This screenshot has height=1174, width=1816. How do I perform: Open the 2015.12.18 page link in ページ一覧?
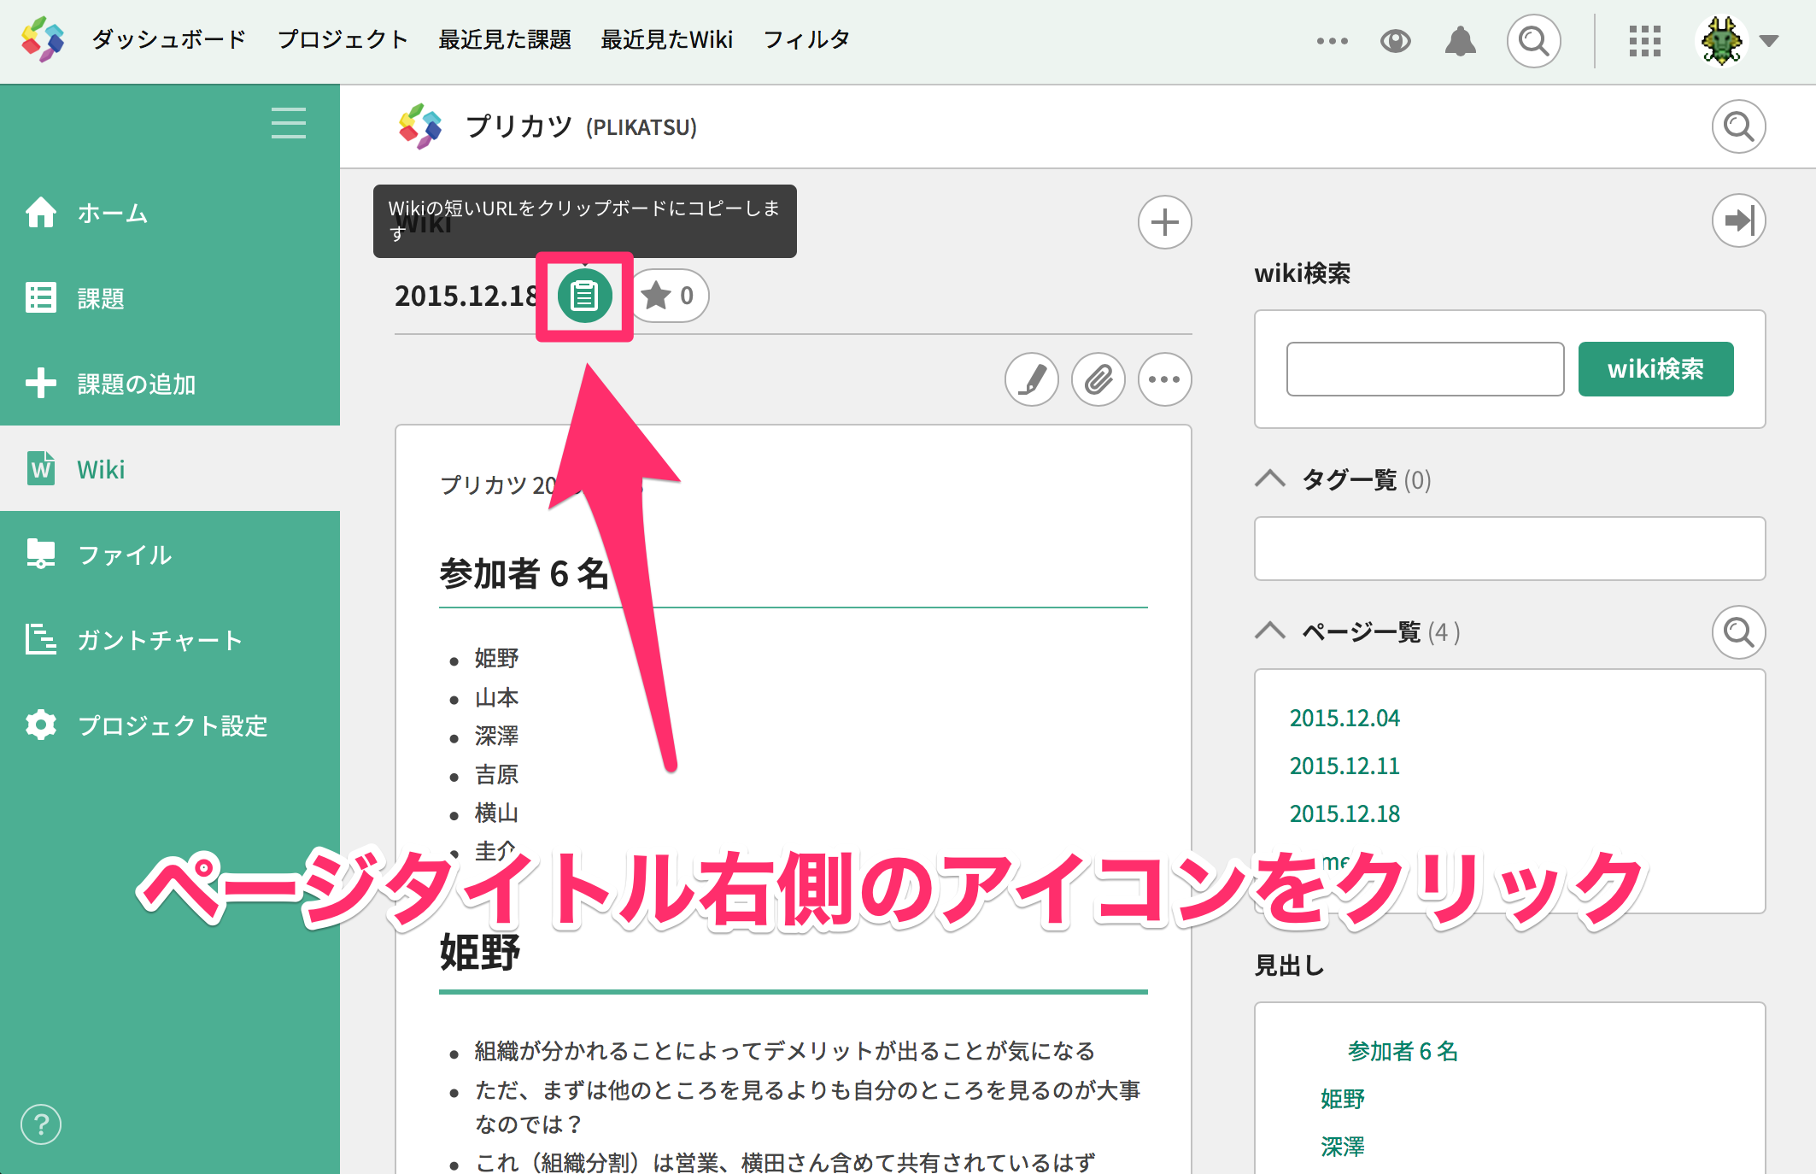(1344, 813)
